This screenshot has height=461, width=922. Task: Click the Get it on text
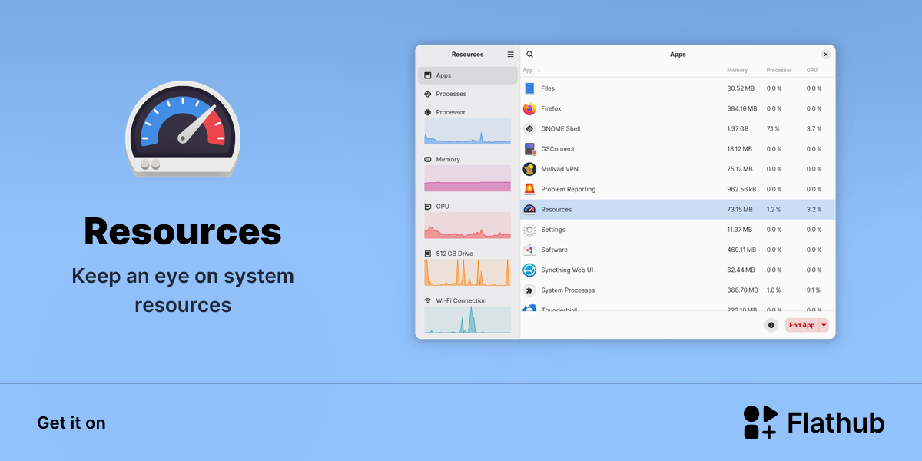(x=71, y=423)
